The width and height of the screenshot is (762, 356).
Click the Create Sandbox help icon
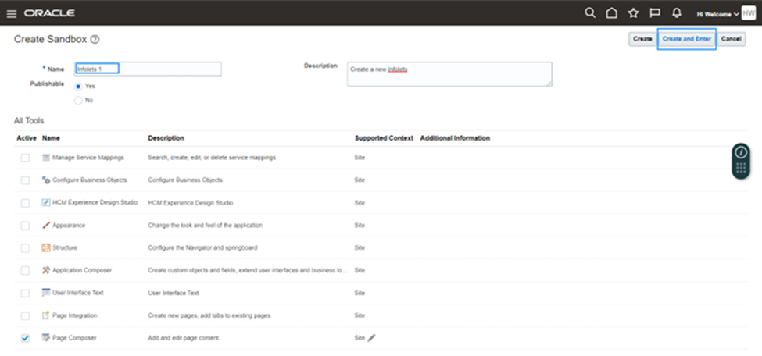coord(95,39)
